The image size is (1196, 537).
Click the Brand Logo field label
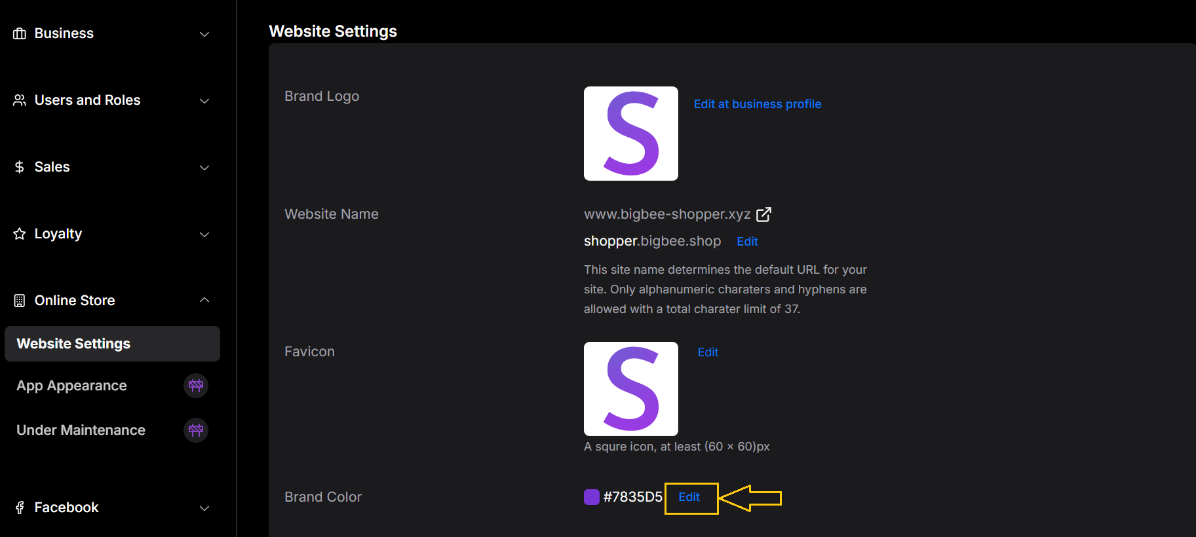(x=322, y=96)
